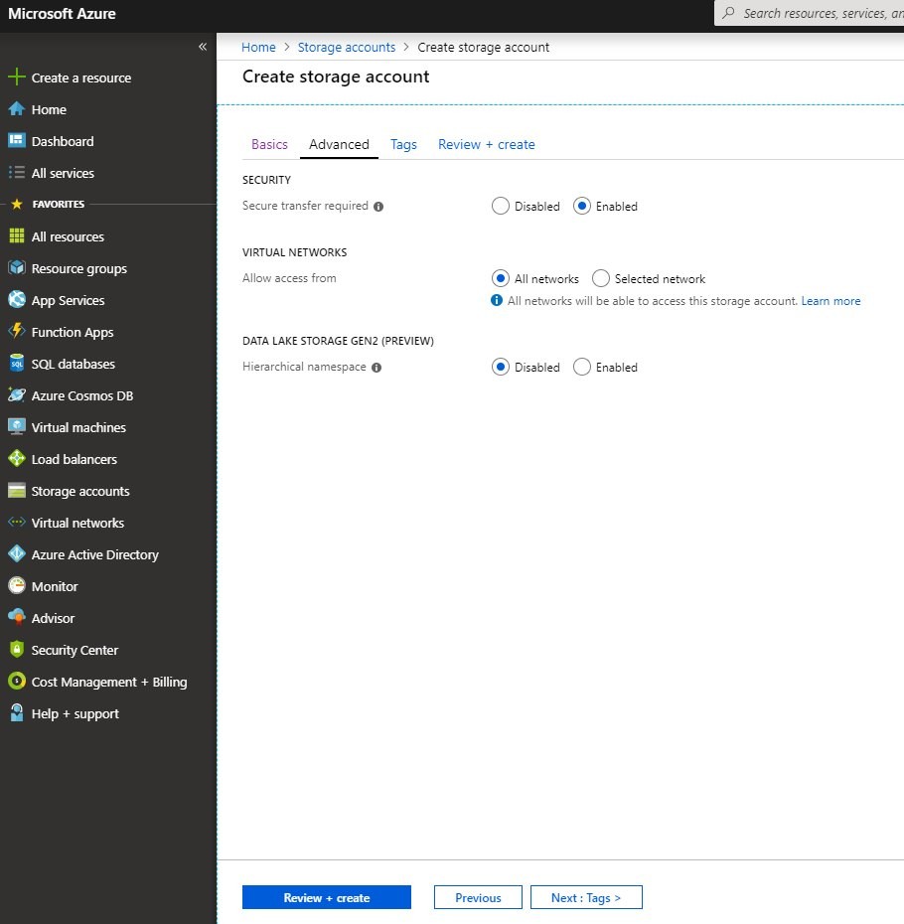The image size is (904, 924).
Task: Set Secure transfer required to Disabled
Action: point(501,207)
